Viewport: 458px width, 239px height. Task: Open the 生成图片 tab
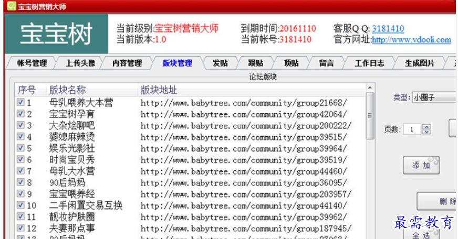point(420,63)
